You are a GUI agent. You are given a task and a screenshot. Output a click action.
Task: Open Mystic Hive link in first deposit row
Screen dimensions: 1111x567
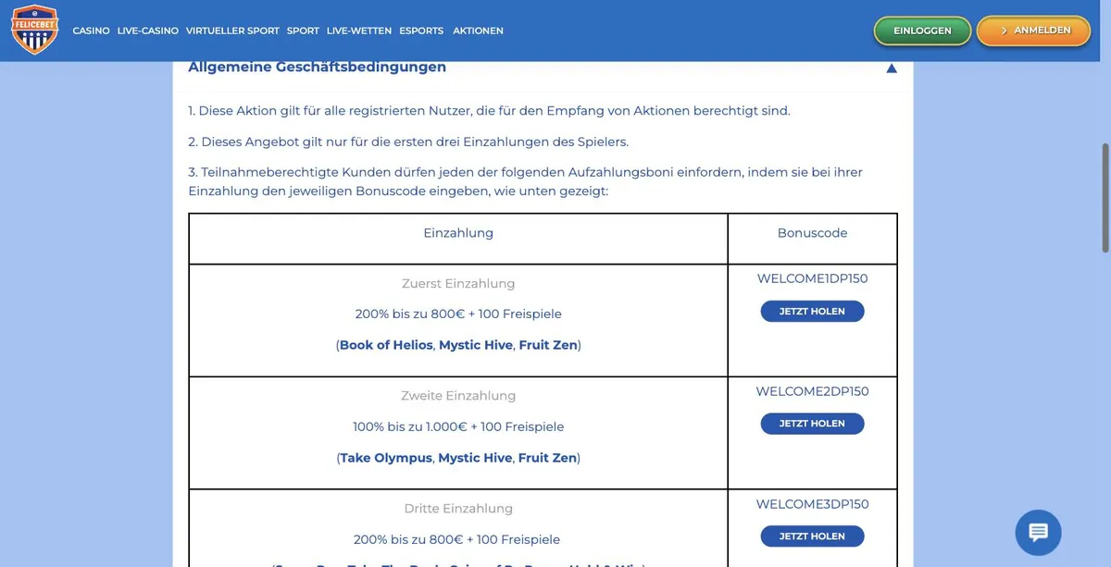(475, 345)
